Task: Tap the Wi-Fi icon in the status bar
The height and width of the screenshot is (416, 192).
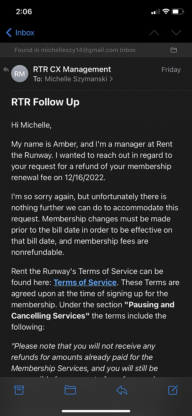Action: pos(166,11)
